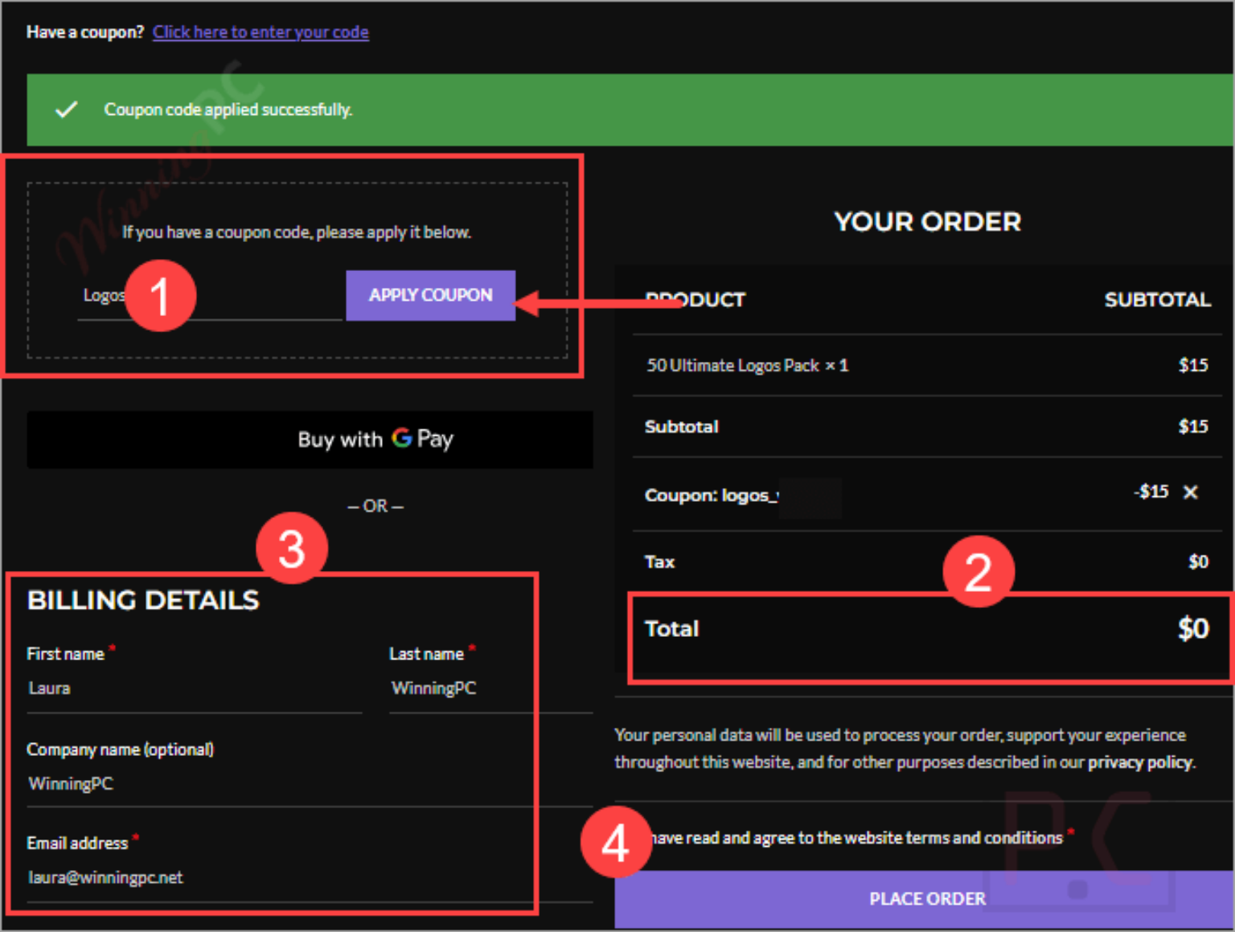Remove the applied coupon with X icon
Image resolution: width=1235 pixels, height=932 pixels.
click(1190, 492)
